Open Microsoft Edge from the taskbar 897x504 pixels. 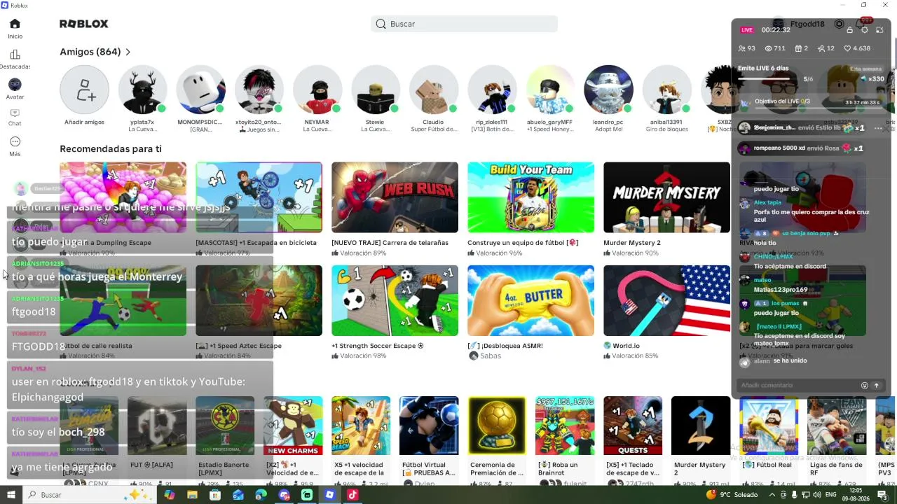(261, 495)
